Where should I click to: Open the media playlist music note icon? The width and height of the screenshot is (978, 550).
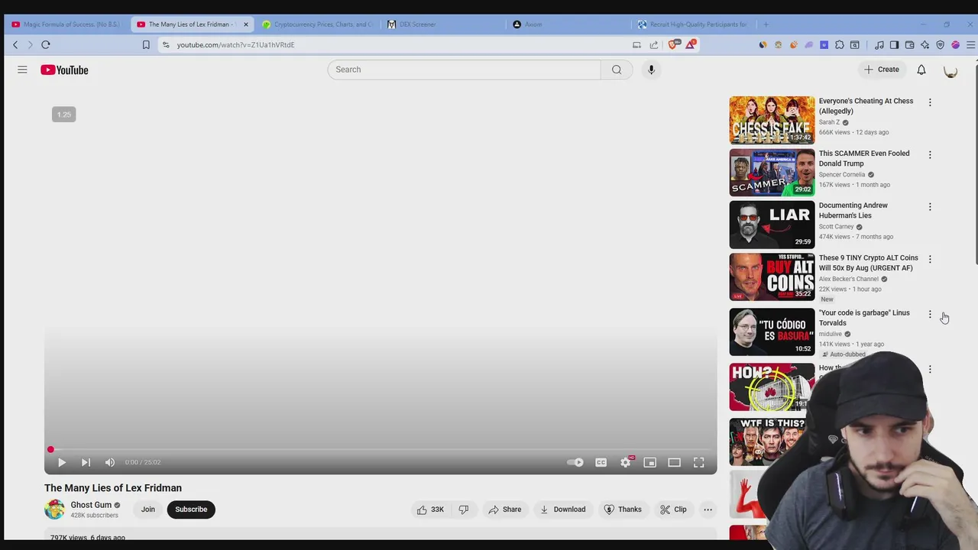[x=879, y=45]
